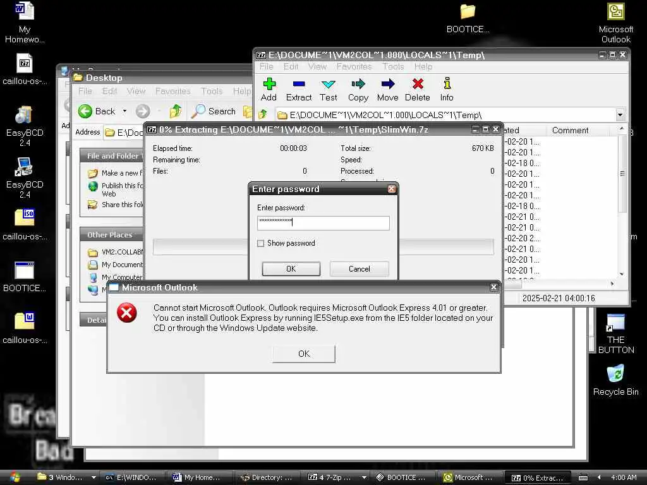Open the 7-Zip address path dropdown

(620, 115)
